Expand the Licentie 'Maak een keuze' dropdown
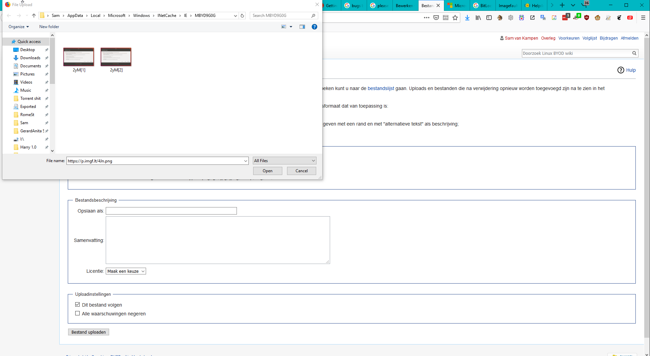Viewport: 650px width, 356px height. (126, 271)
